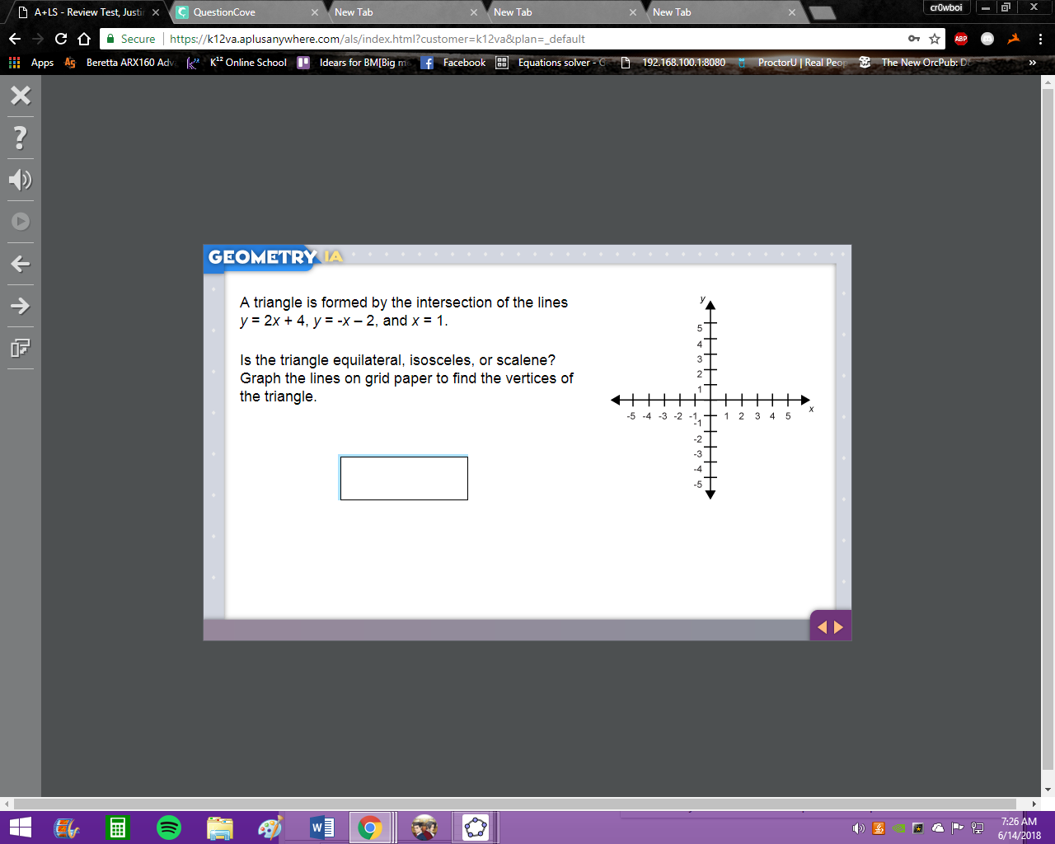1055x844 pixels.
Task: Click the grayed play button in sidebar
Action: click(21, 222)
